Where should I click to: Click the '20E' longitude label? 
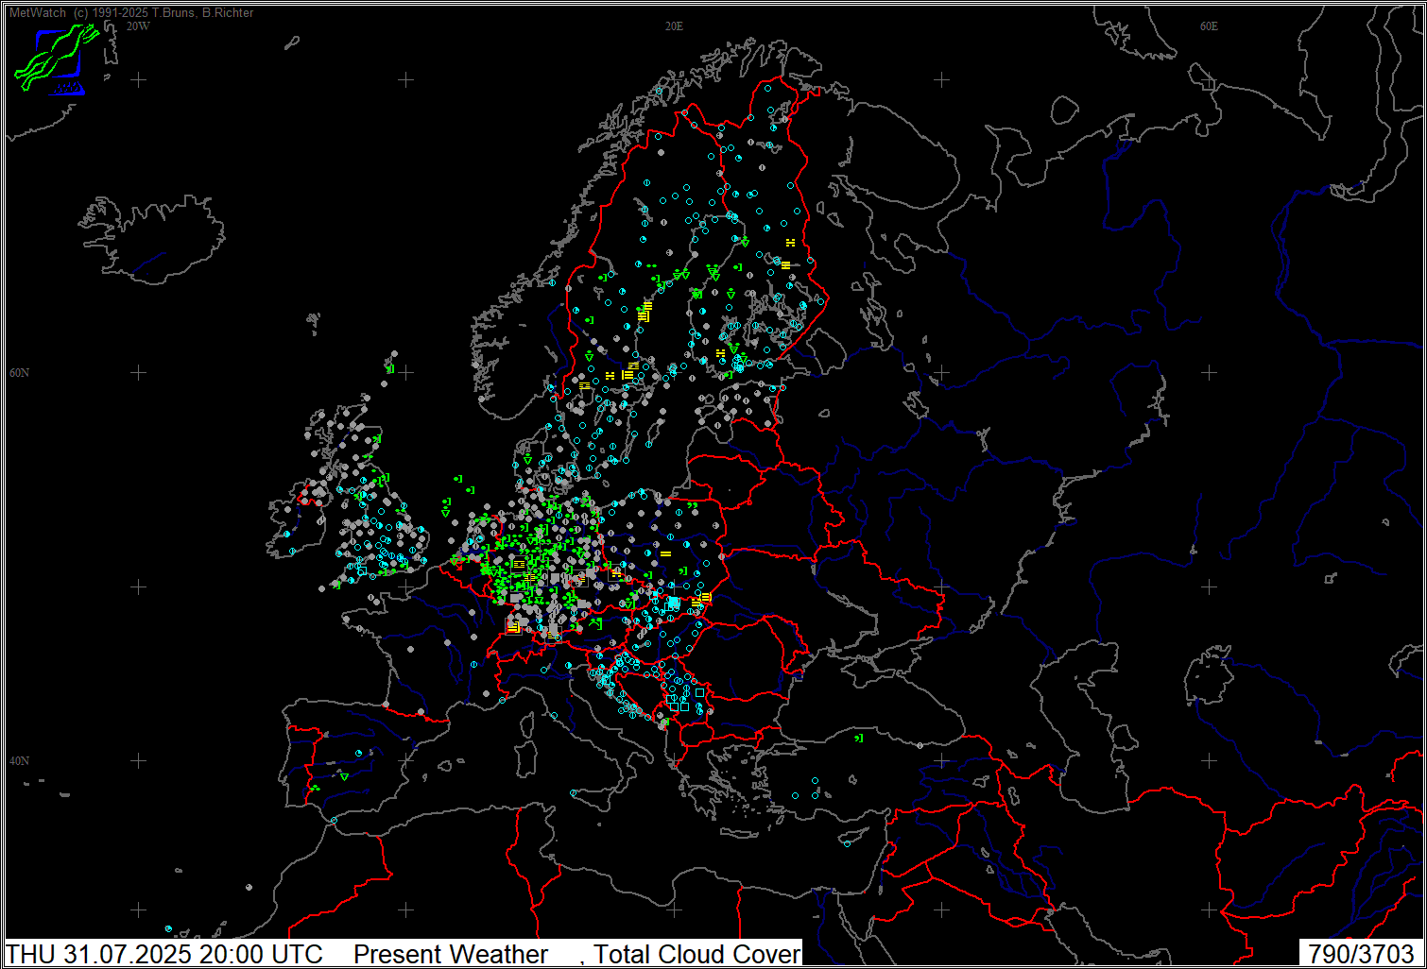674,26
